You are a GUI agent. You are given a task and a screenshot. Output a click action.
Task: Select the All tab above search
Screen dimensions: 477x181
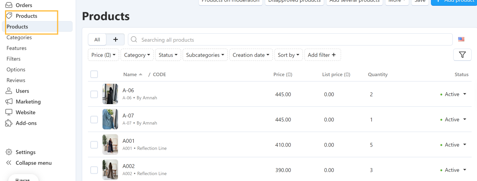click(97, 39)
